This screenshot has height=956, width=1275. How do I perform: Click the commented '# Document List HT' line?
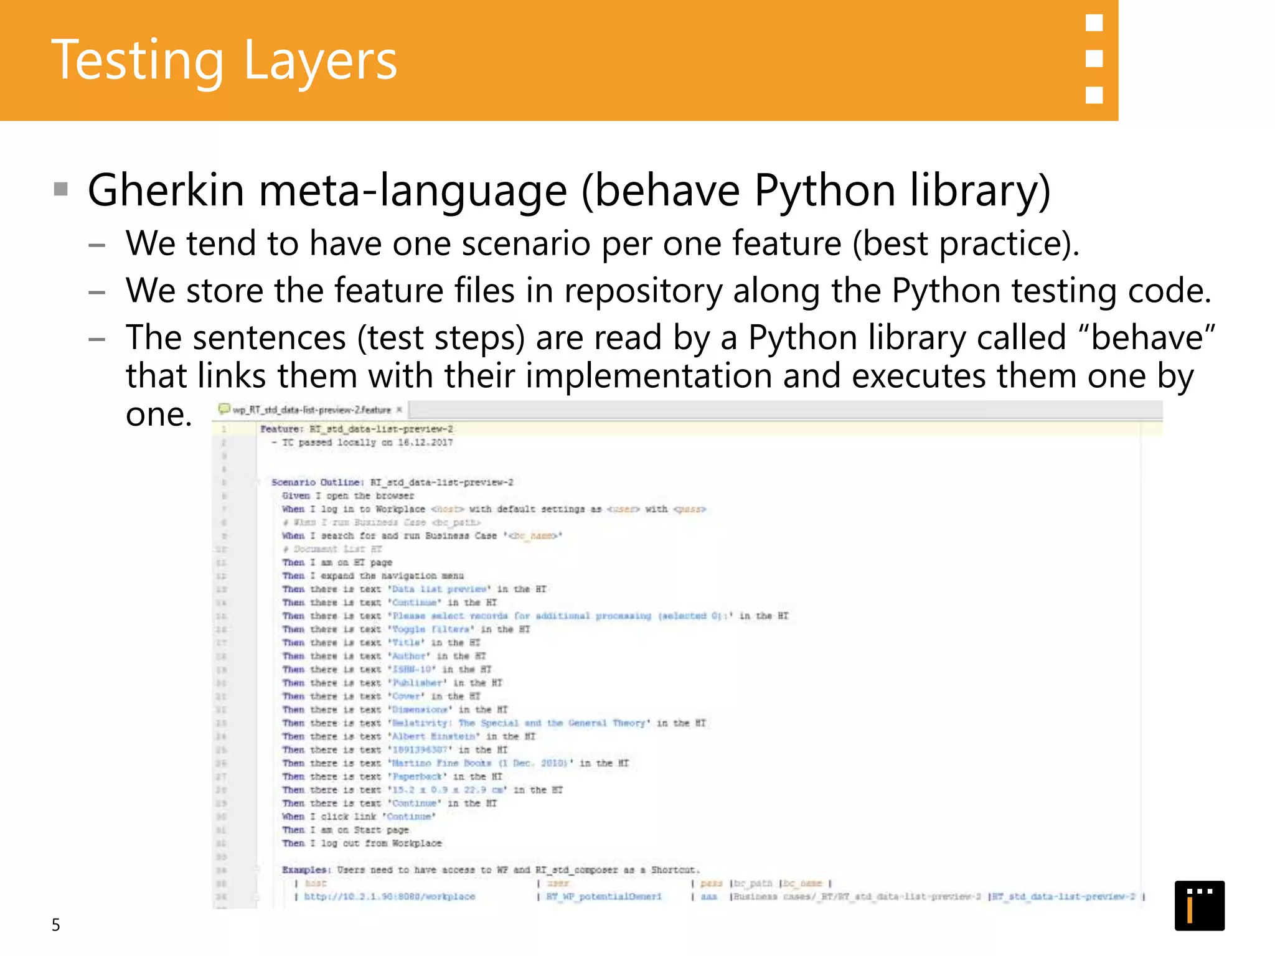click(x=332, y=550)
